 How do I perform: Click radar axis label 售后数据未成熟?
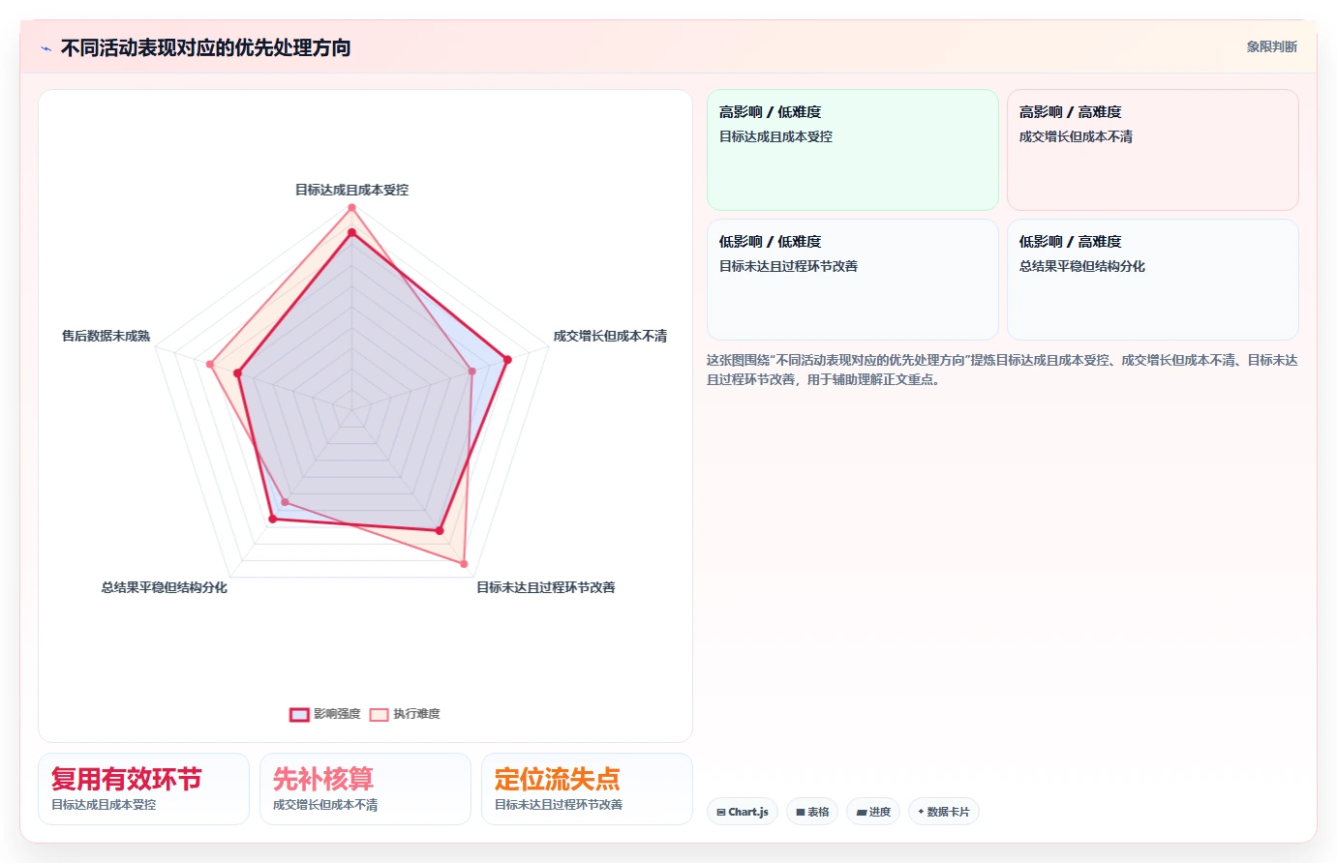coord(106,336)
